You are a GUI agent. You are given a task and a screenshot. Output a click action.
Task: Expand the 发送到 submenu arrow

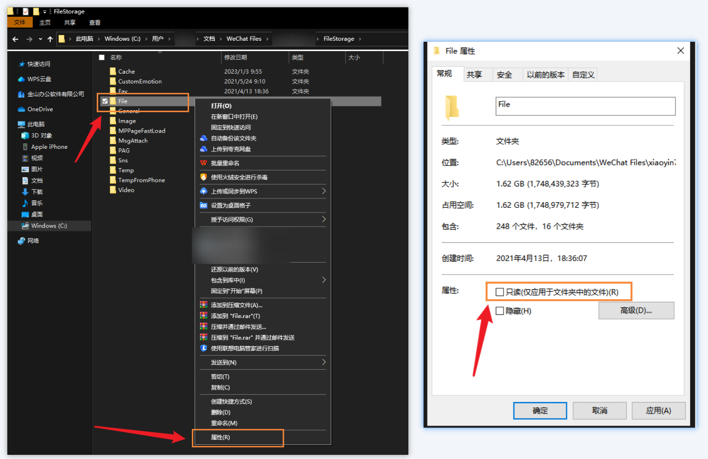coord(324,362)
